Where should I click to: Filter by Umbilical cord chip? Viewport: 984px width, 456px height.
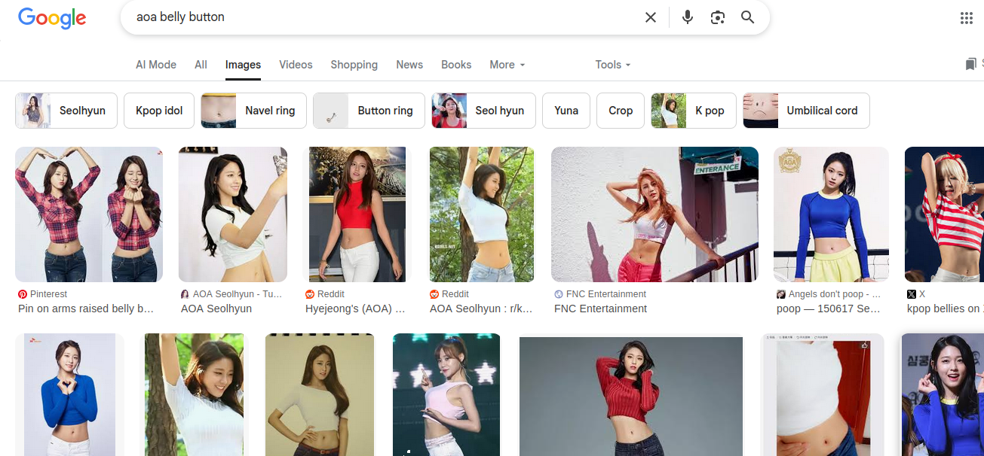pos(806,111)
